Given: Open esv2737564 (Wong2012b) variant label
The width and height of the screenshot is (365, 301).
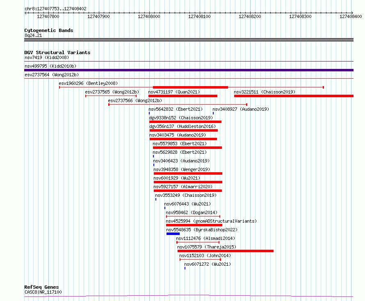Looking at the screenshot, I should (x=52, y=75).
